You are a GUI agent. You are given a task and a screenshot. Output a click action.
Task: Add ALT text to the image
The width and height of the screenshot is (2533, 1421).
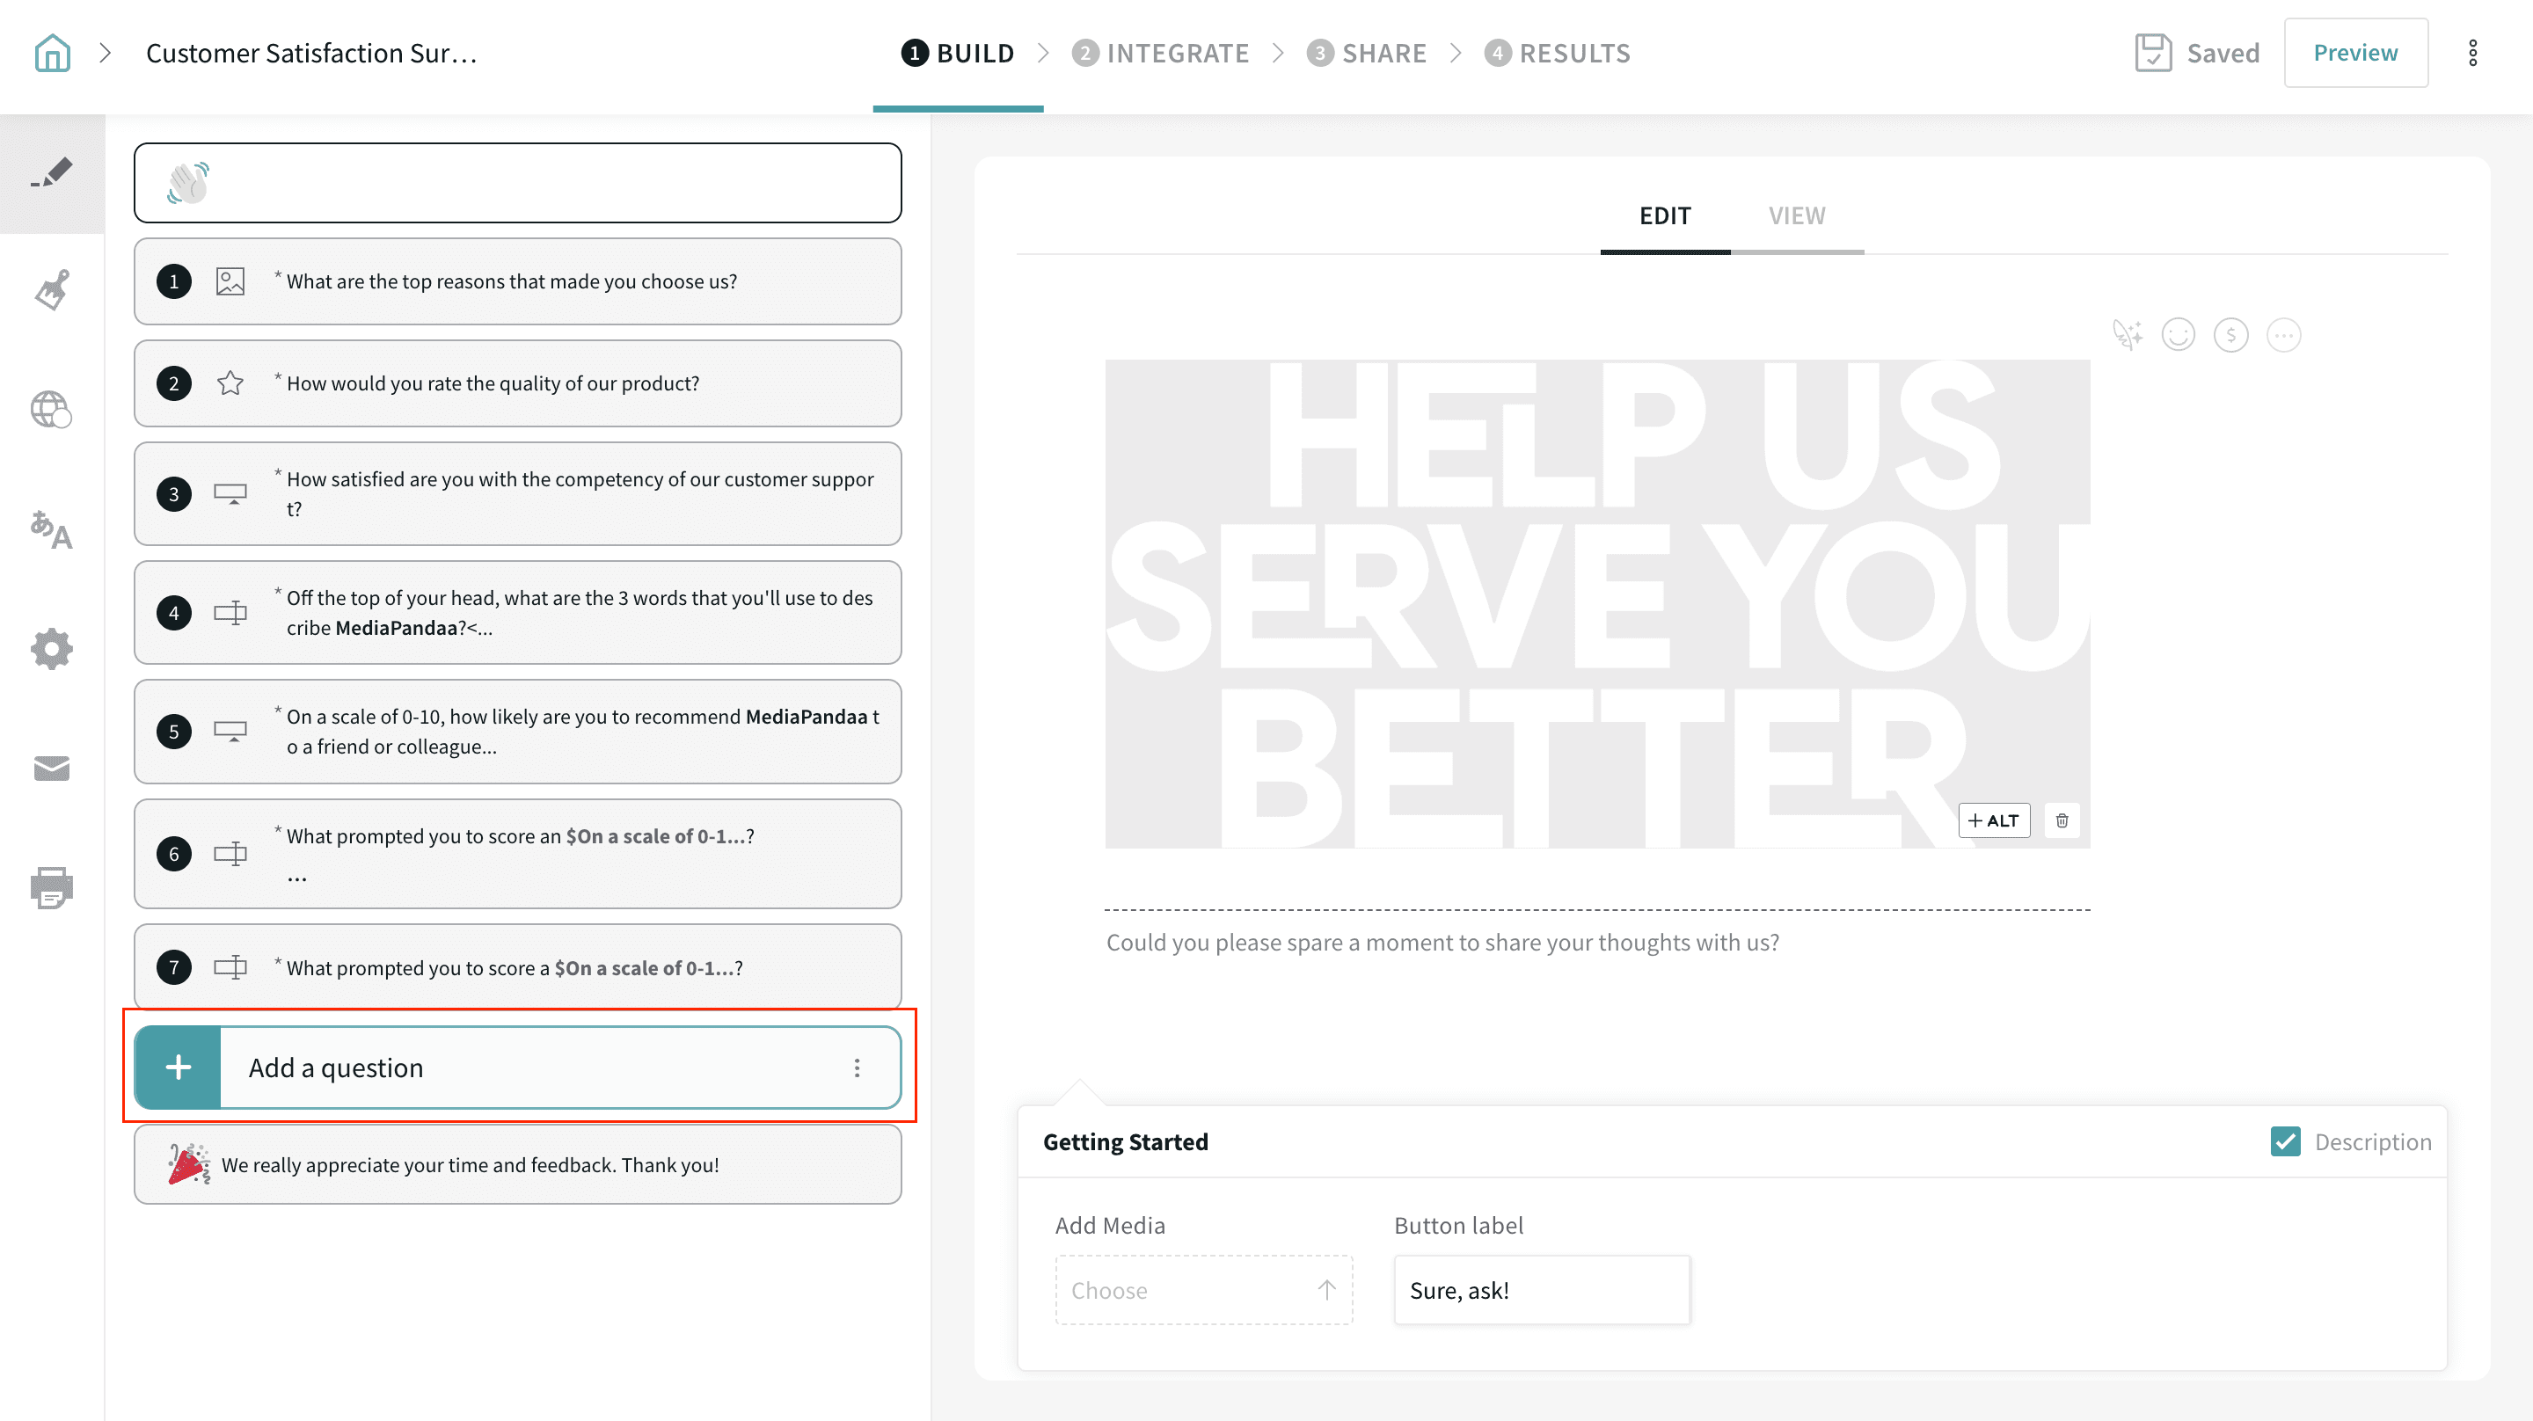point(1993,820)
